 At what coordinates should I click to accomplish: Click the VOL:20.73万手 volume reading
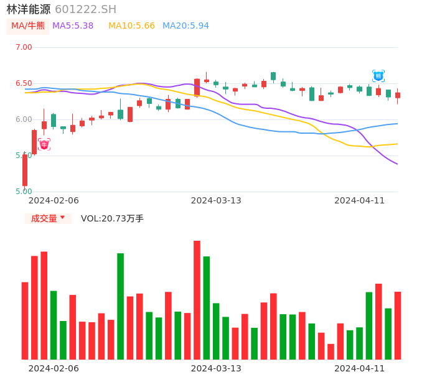pos(112,218)
